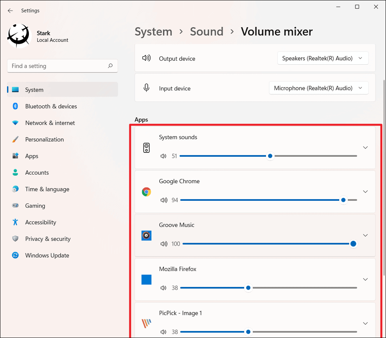The width and height of the screenshot is (386, 338).
Task: Click the Mozilla Firefox app icon
Action: (x=146, y=280)
